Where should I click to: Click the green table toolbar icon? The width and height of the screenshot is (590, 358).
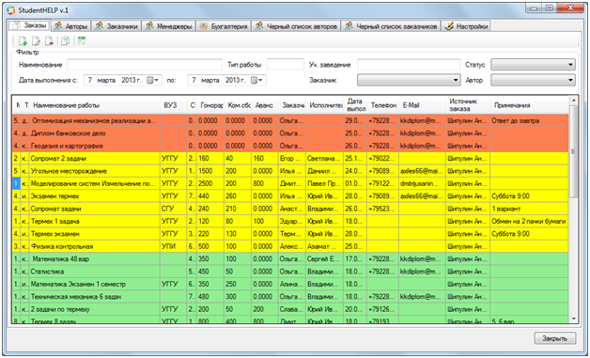82,40
